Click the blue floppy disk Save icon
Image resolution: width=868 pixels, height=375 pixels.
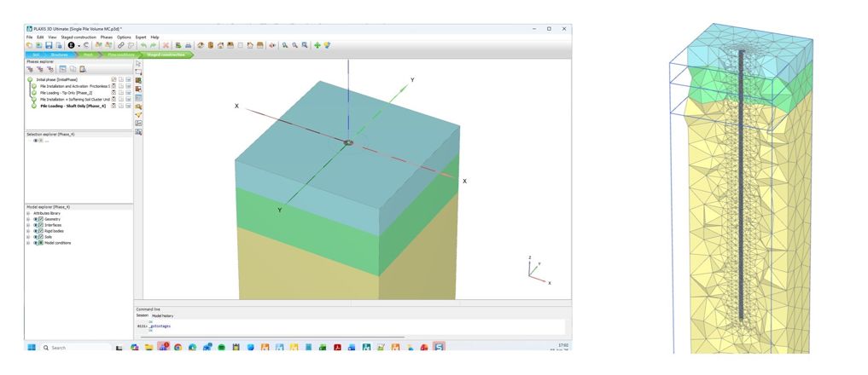pyautogui.click(x=49, y=45)
